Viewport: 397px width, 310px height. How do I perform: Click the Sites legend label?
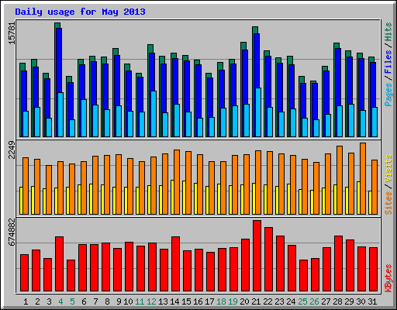pos(388,203)
